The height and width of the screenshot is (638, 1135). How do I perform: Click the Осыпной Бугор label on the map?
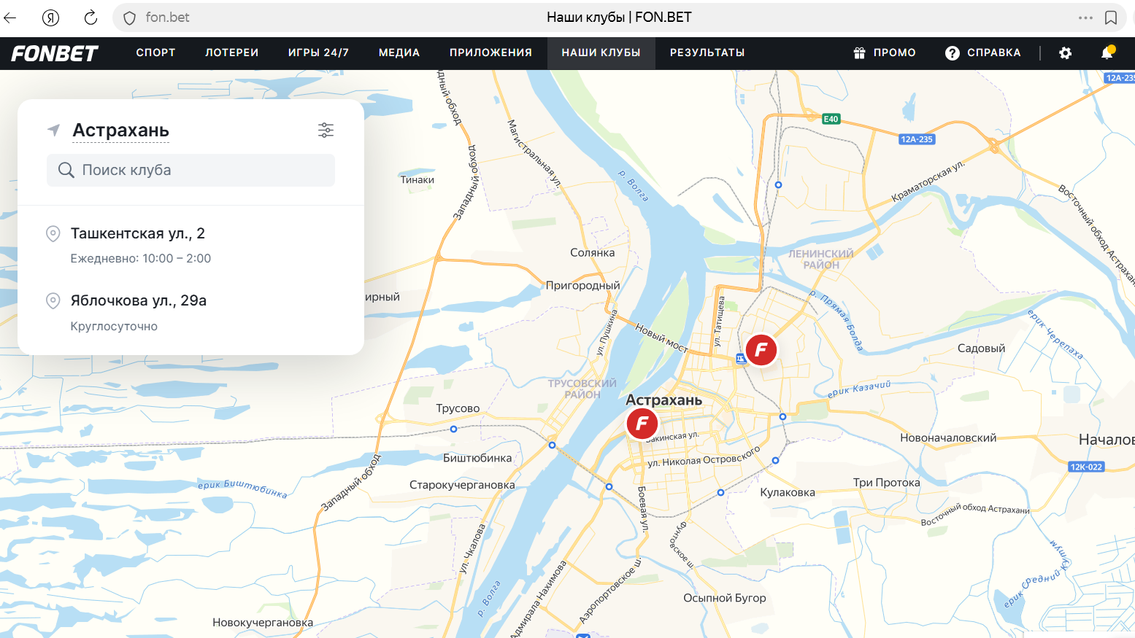click(725, 598)
